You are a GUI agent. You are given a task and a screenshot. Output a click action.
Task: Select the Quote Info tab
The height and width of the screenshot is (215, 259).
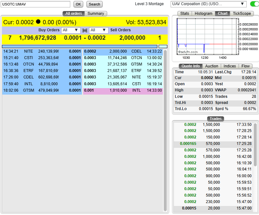click(x=191, y=66)
